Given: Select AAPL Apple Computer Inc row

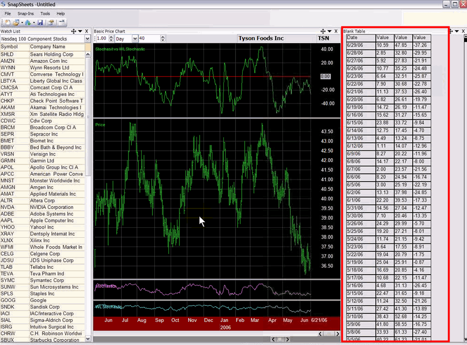Looking at the screenshot, I should (x=42, y=221).
